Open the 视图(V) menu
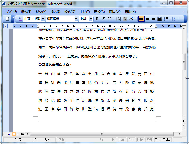Image resolution: width=189 pixels, height=144 pixels. (41, 12)
